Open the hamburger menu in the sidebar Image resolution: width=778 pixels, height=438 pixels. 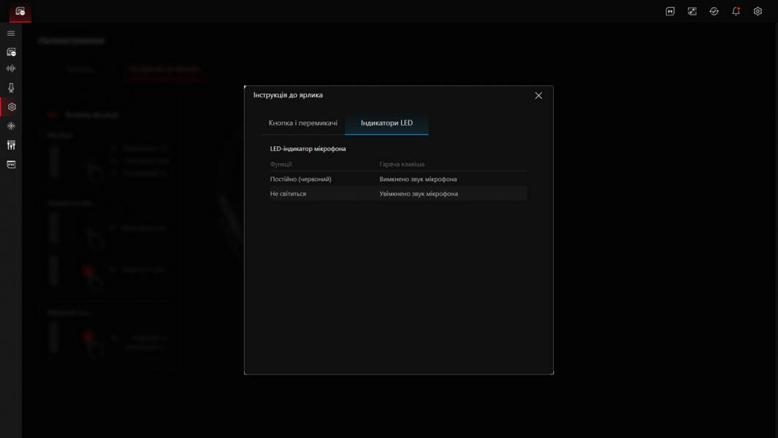pyautogui.click(x=11, y=34)
